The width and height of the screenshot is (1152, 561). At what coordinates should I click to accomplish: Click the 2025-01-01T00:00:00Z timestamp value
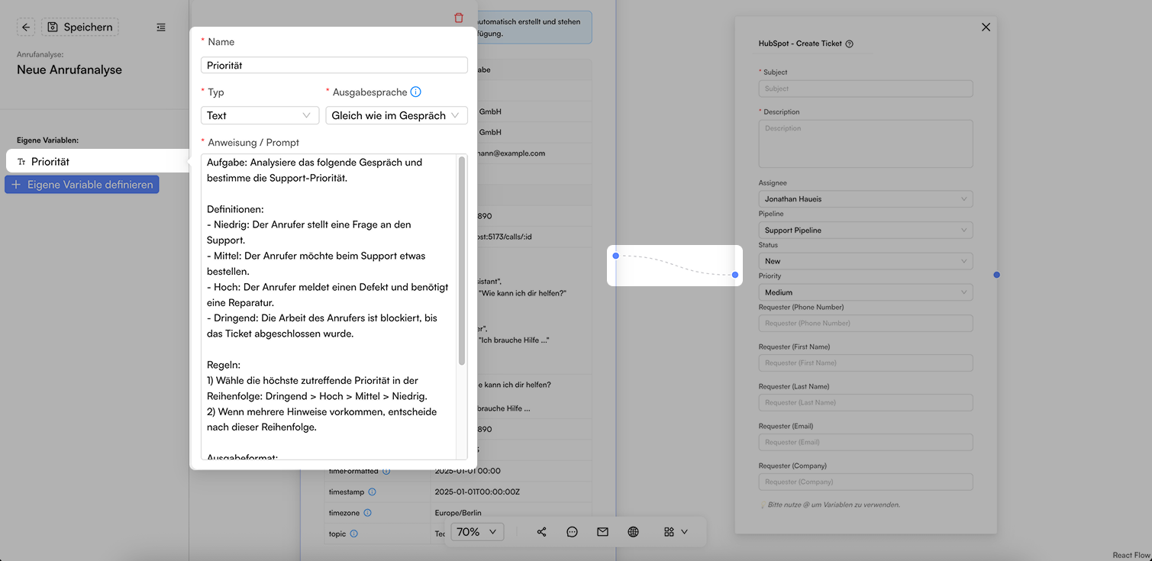point(477,492)
